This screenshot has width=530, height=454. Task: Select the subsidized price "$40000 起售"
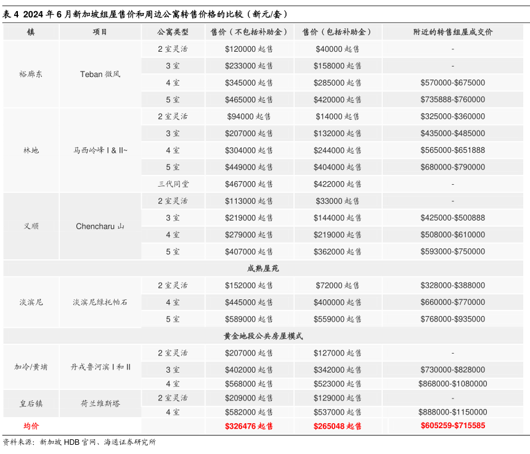(337, 49)
